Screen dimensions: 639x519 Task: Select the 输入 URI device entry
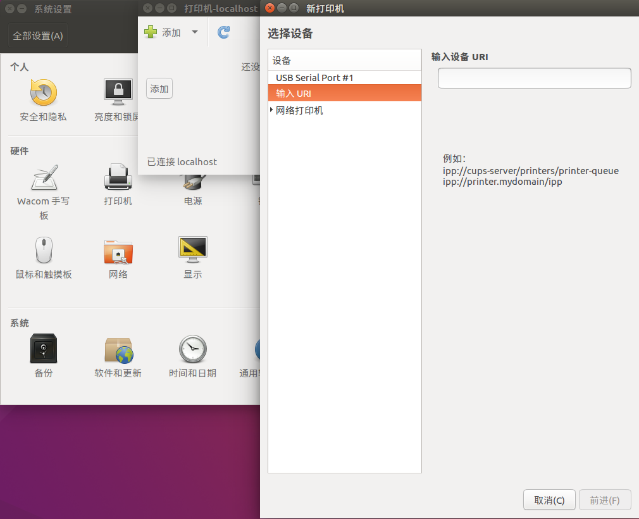tap(344, 94)
